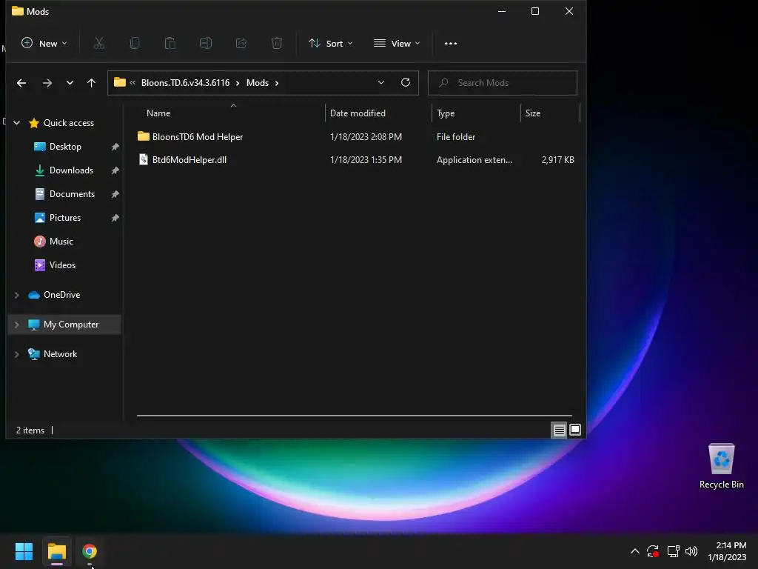Go up one folder level

tap(91, 83)
